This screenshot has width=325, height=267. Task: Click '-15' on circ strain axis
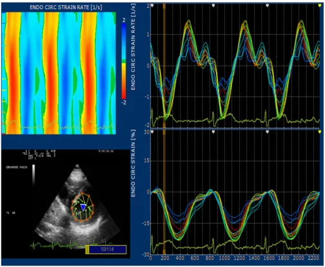coord(146,223)
